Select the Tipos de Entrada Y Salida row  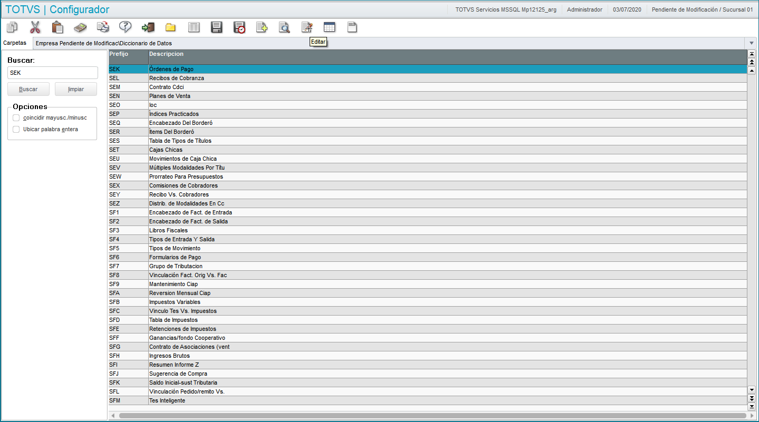pos(428,239)
